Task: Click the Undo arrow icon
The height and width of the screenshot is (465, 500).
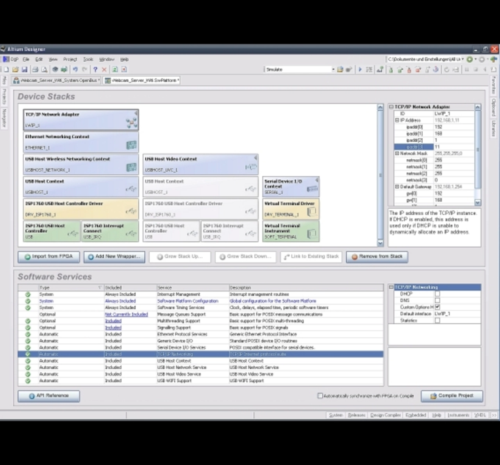Action: pos(75,70)
